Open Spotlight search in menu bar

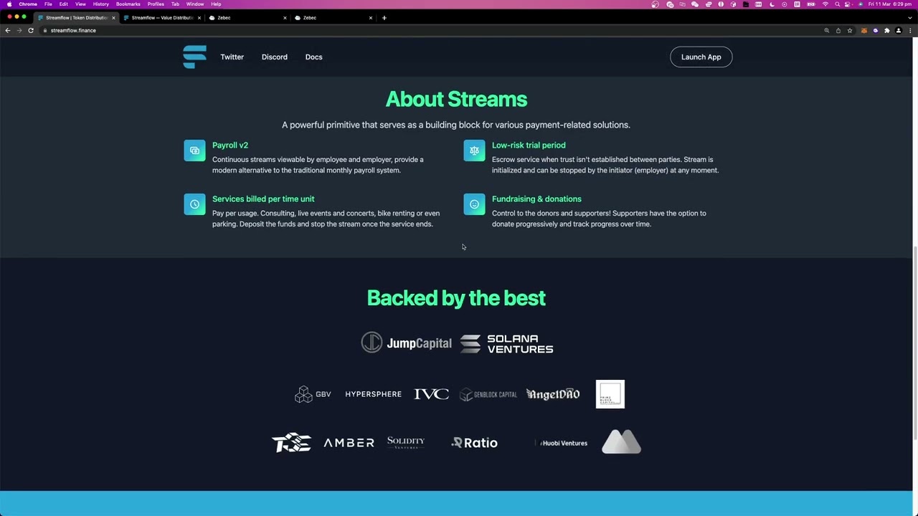click(837, 4)
